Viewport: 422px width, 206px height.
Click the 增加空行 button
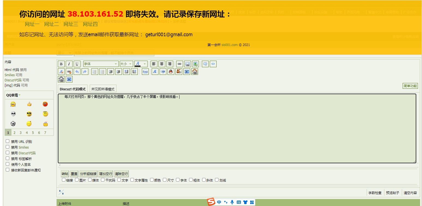[x=106, y=174]
